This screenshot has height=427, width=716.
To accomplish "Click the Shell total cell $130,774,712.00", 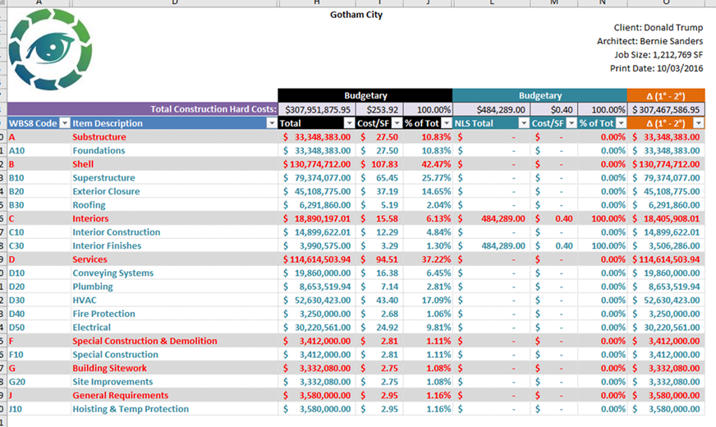I will tap(317, 164).
